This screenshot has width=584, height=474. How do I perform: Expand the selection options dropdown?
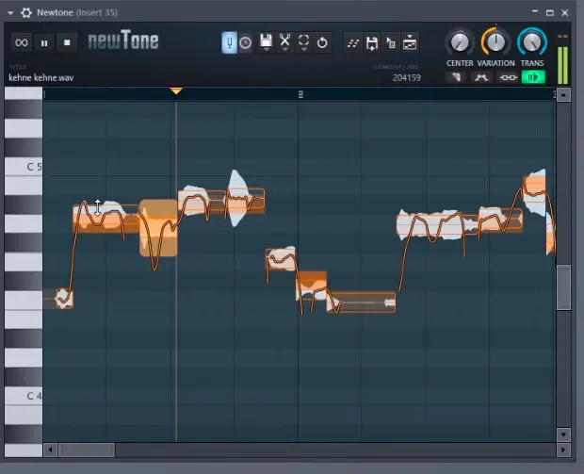tap(304, 42)
